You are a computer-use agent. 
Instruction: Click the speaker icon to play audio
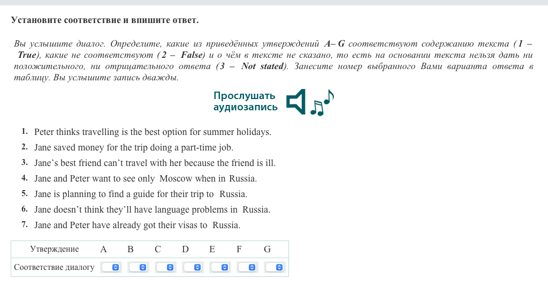coord(296,101)
